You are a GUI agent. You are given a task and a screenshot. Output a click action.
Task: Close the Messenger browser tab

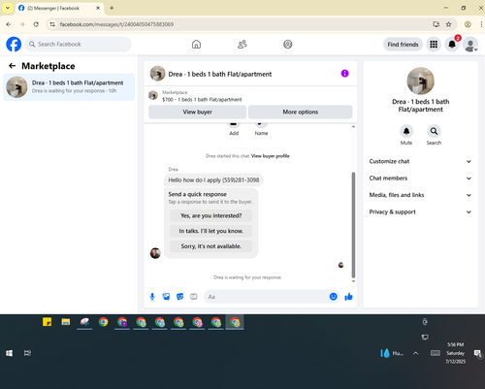tap(98, 8)
